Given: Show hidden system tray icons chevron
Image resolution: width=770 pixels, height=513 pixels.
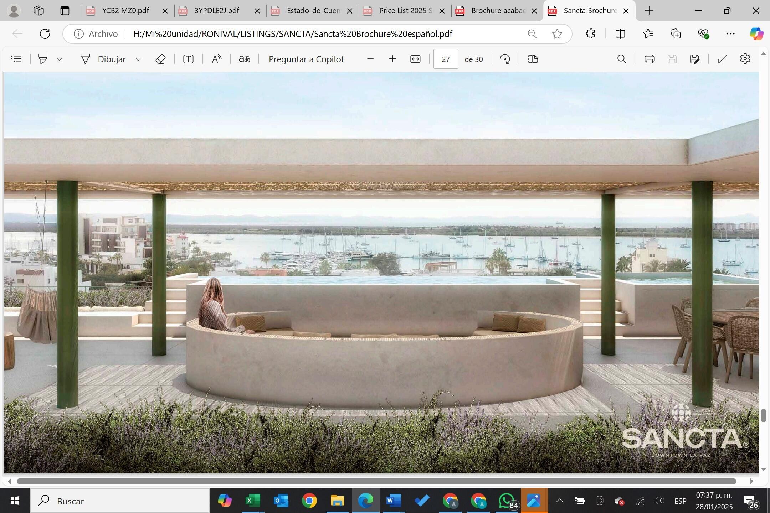Looking at the screenshot, I should click(559, 501).
